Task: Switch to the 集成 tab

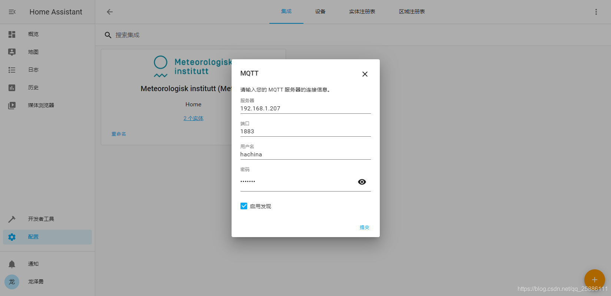Action: point(286,11)
